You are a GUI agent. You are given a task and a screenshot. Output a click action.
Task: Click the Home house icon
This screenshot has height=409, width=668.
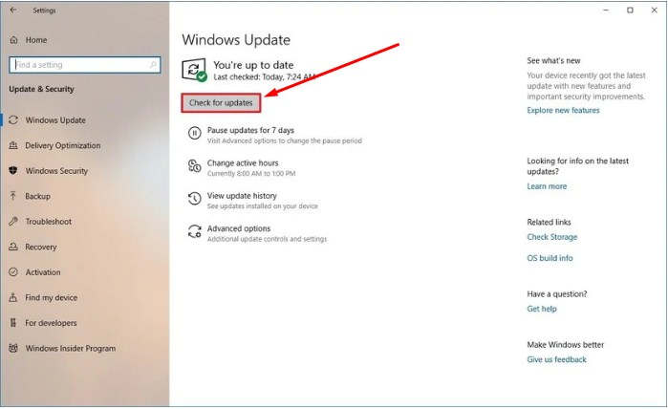coord(13,40)
